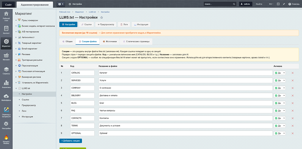This screenshot has width=302, height=149.
Task: Open the Активна dropdown for BLOG row
Action: point(280,103)
